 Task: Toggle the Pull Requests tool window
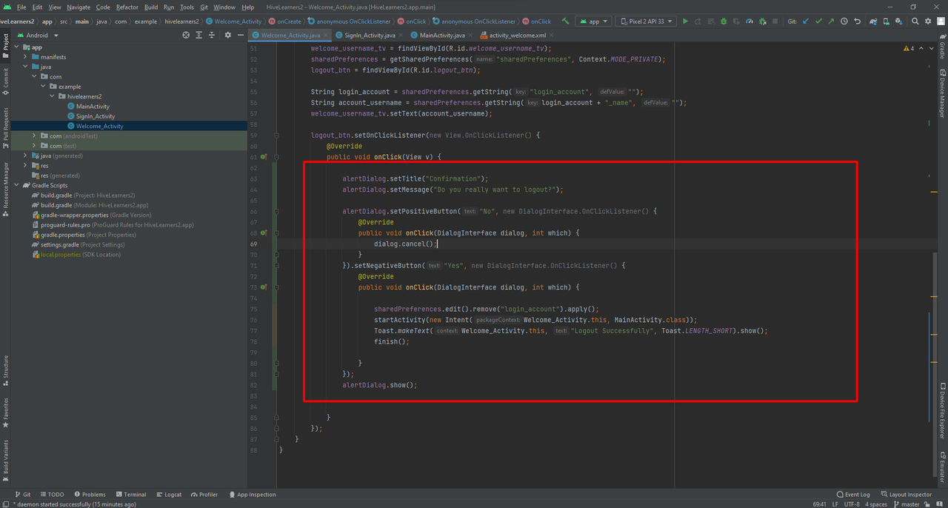(5, 127)
